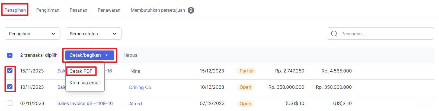Click the search magnifier icon
This screenshot has width=439, height=111.
pyautogui.click(x=334, y=34)
